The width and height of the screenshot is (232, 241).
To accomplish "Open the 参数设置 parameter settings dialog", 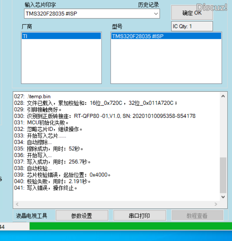I will coord(82,215).
